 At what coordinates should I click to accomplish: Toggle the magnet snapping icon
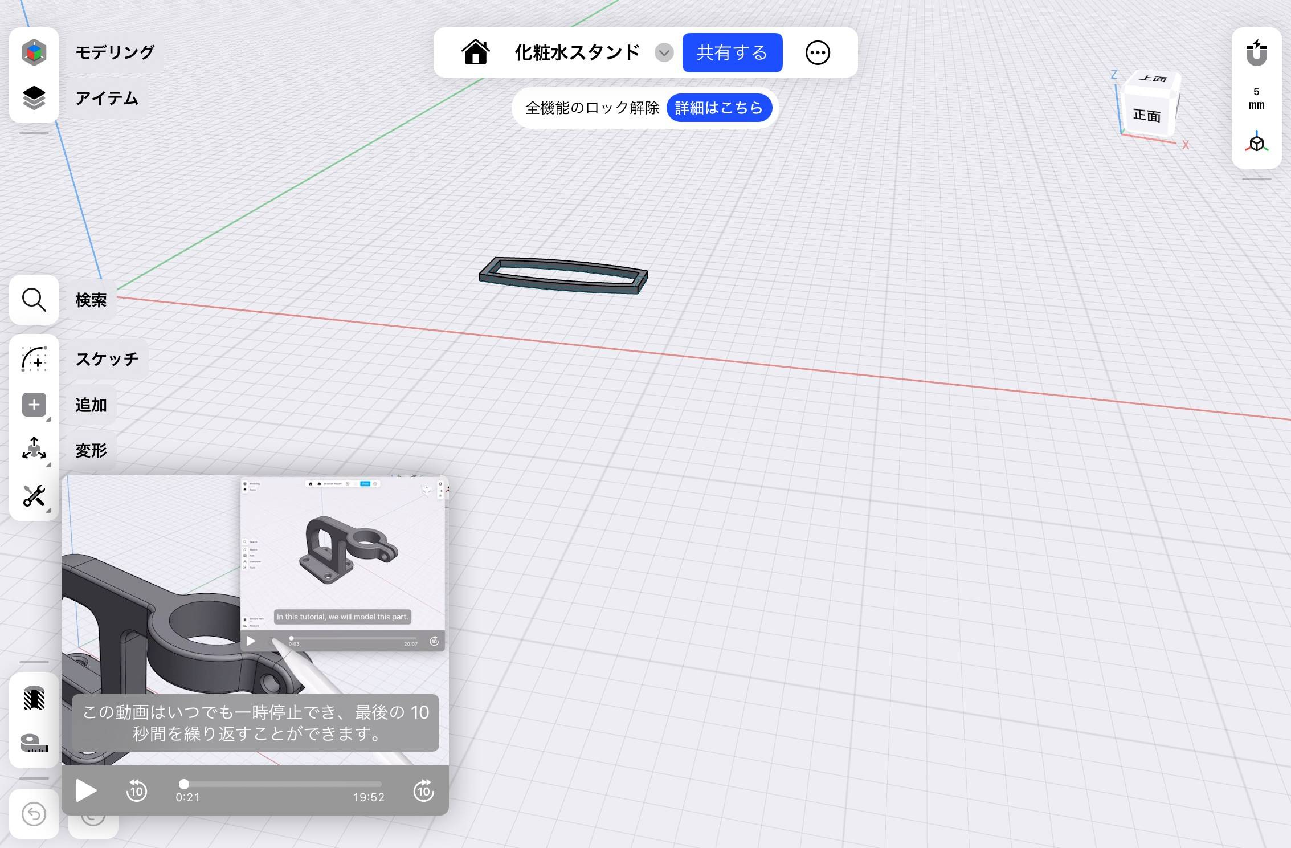1256,54
